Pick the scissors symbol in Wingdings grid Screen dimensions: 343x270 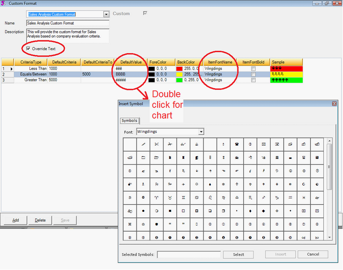(156, 144)
